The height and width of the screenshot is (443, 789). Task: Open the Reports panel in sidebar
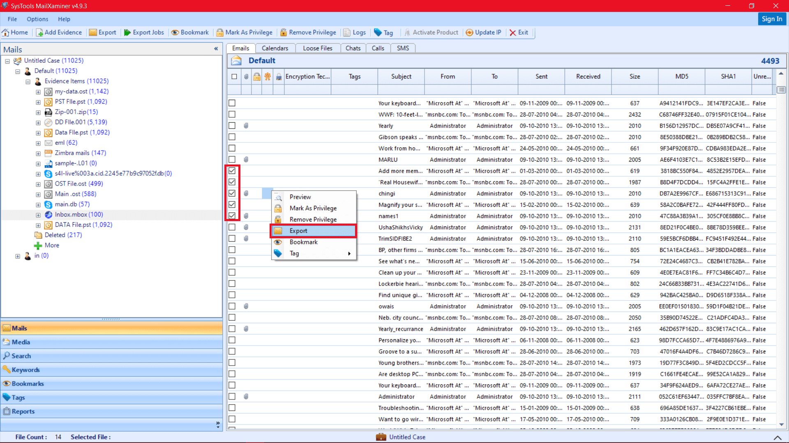pyautogui.click(x=23, y=411)
